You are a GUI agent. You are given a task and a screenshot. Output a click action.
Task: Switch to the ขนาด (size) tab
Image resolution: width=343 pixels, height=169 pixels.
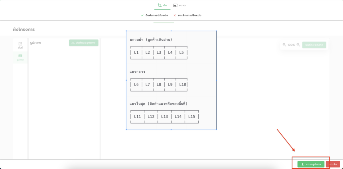(x=180, y=5)
